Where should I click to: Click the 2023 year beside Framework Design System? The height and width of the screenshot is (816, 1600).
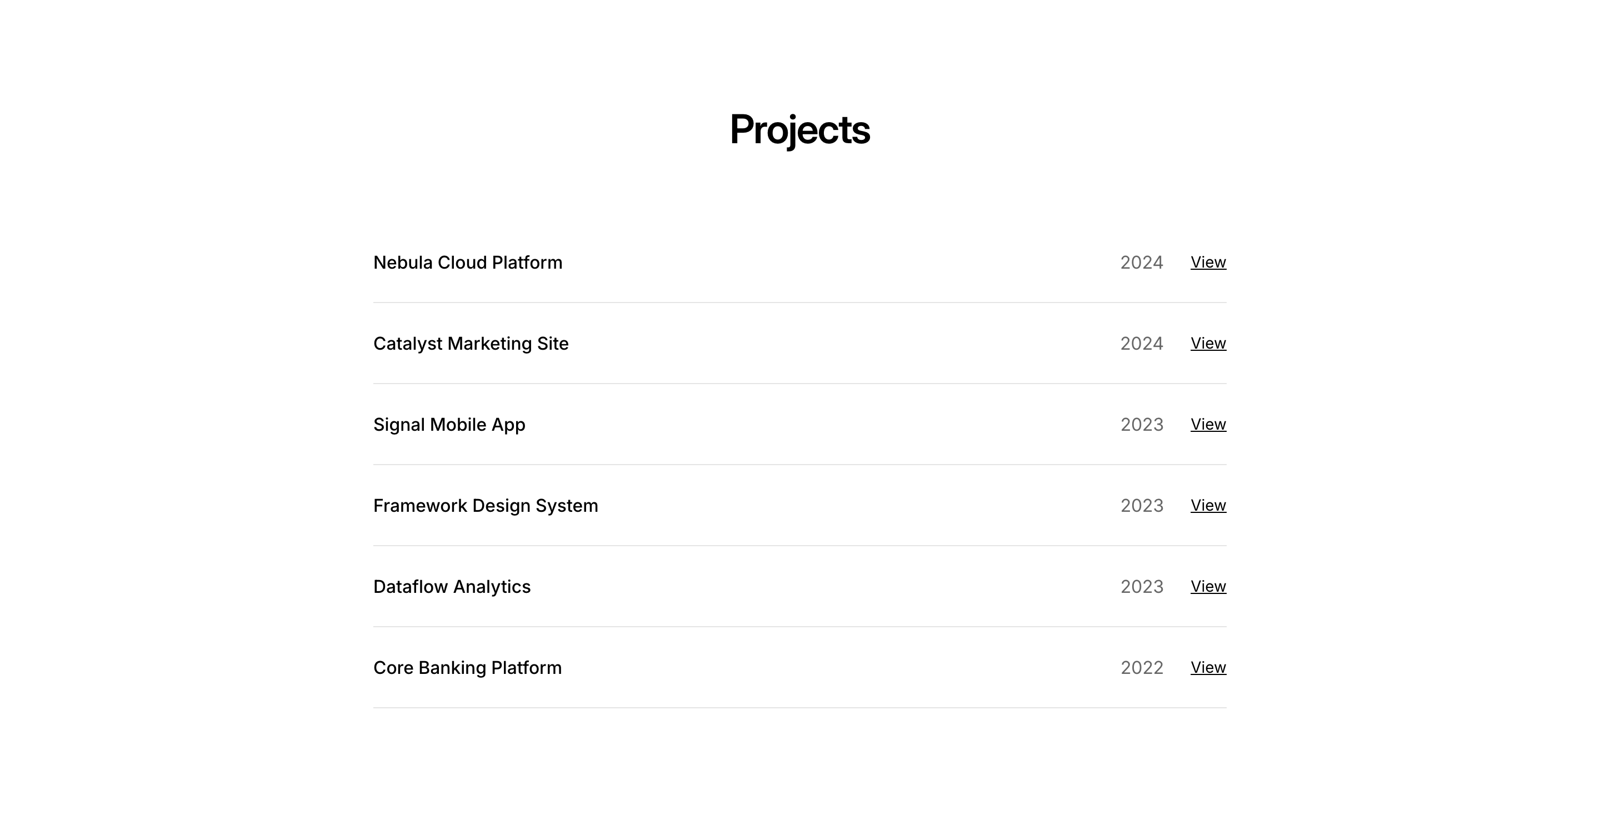coord(1141,506)
